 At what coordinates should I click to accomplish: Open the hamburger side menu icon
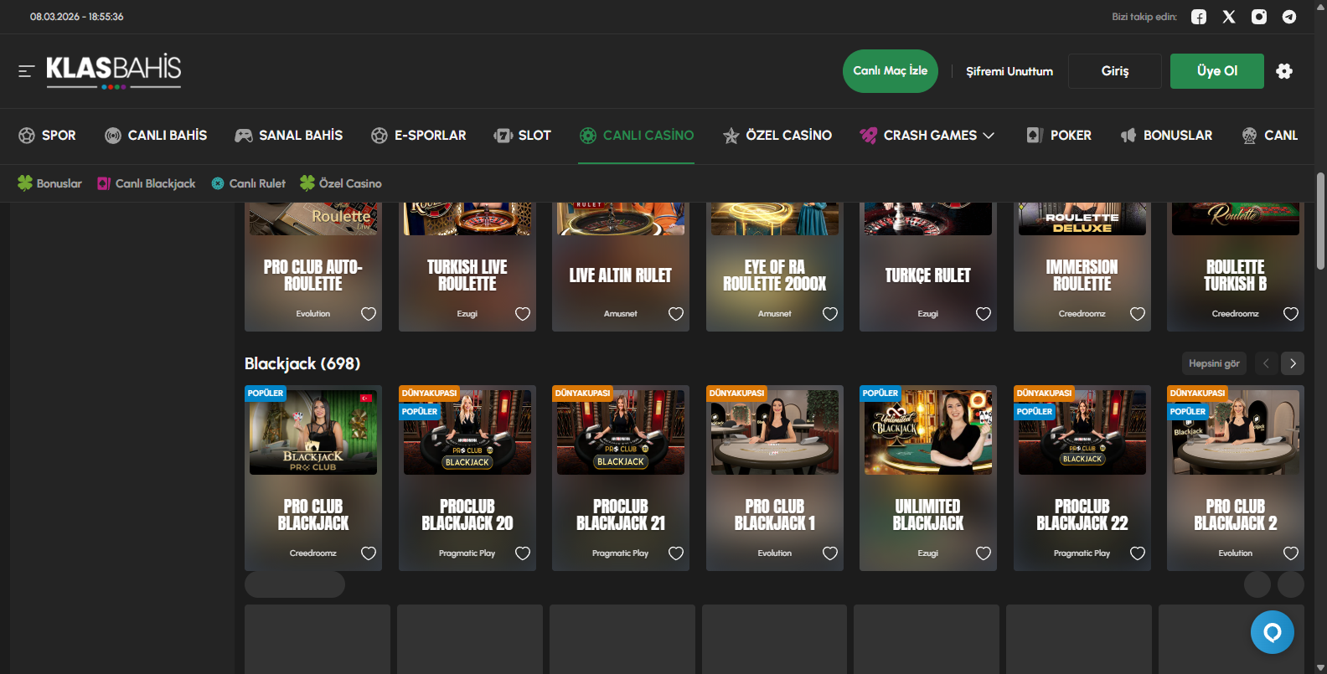26,71
